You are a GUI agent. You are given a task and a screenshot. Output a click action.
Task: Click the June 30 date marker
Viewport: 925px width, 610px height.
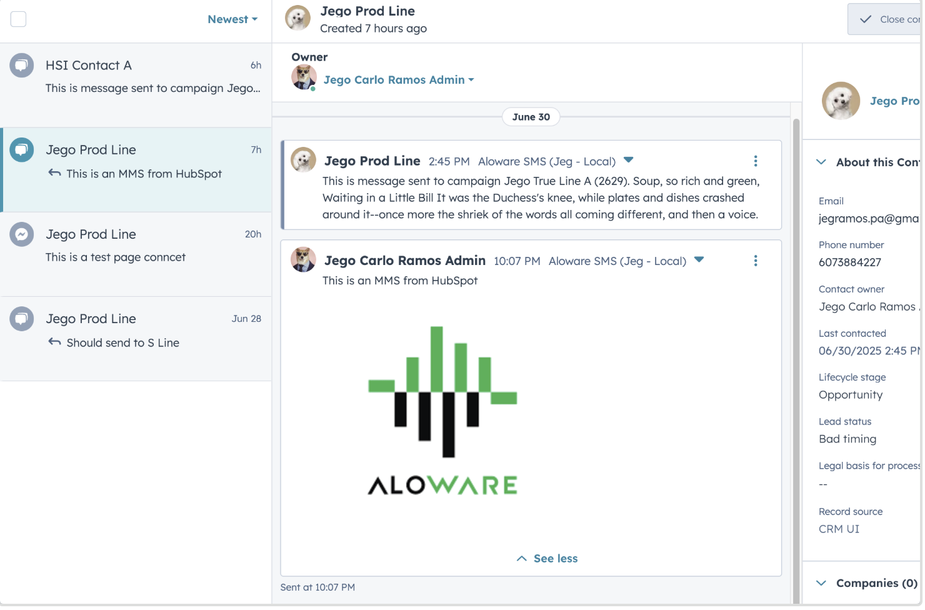tap(531, 117)
